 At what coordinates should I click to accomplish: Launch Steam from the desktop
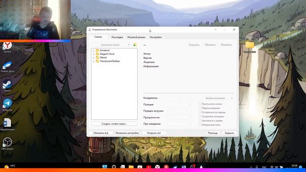click(x=7, y=86)
